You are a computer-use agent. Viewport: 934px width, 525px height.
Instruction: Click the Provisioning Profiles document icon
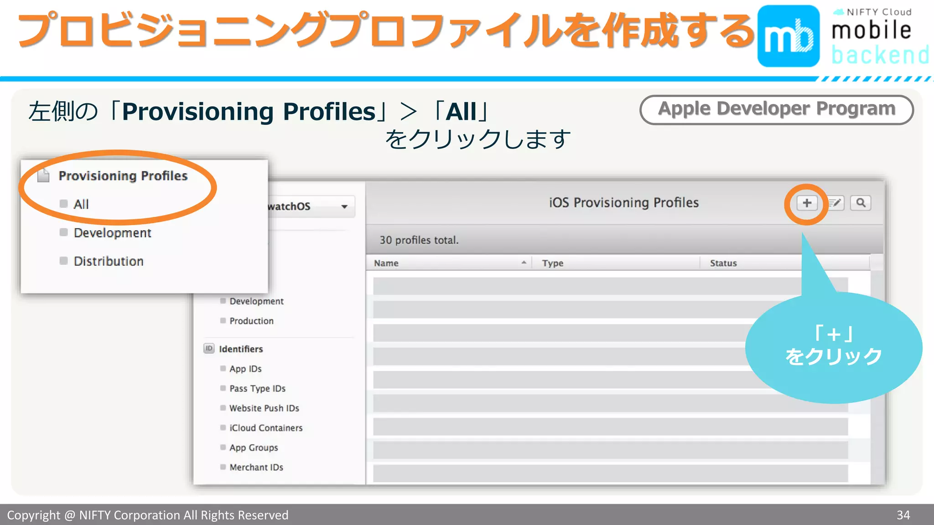click(43, 175)
